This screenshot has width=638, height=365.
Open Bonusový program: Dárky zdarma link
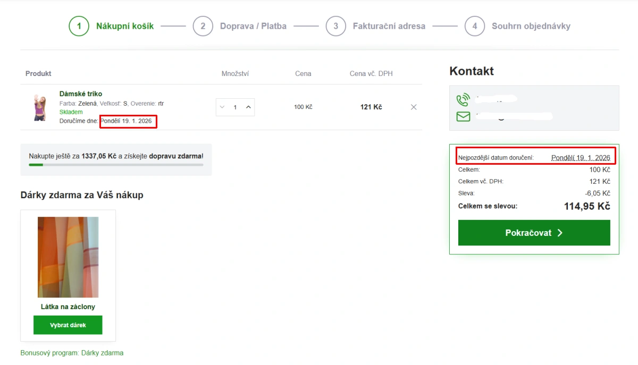coord(72,353)
